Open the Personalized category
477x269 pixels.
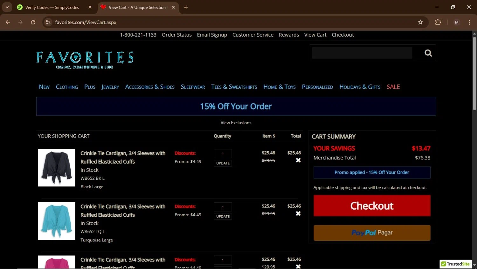click(x=317, y=87)
